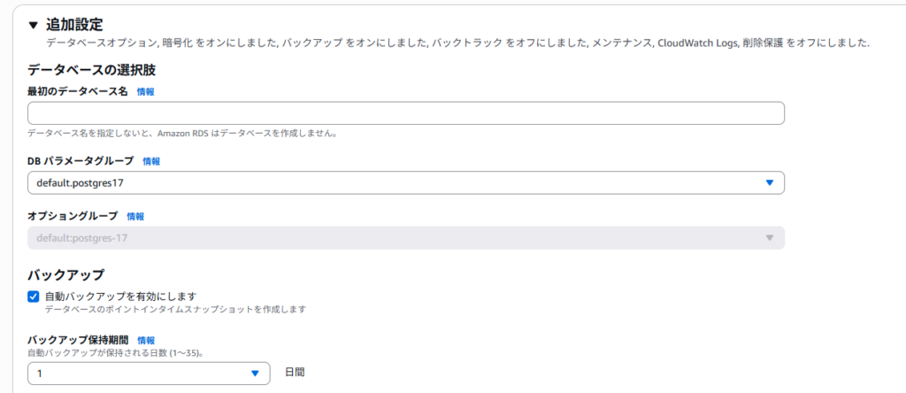
Task: Open the default.postgres17 parameter group dropdown
Action: [405, 182]
